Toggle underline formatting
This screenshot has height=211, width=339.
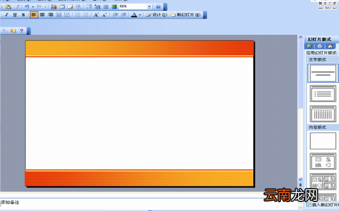15,15
